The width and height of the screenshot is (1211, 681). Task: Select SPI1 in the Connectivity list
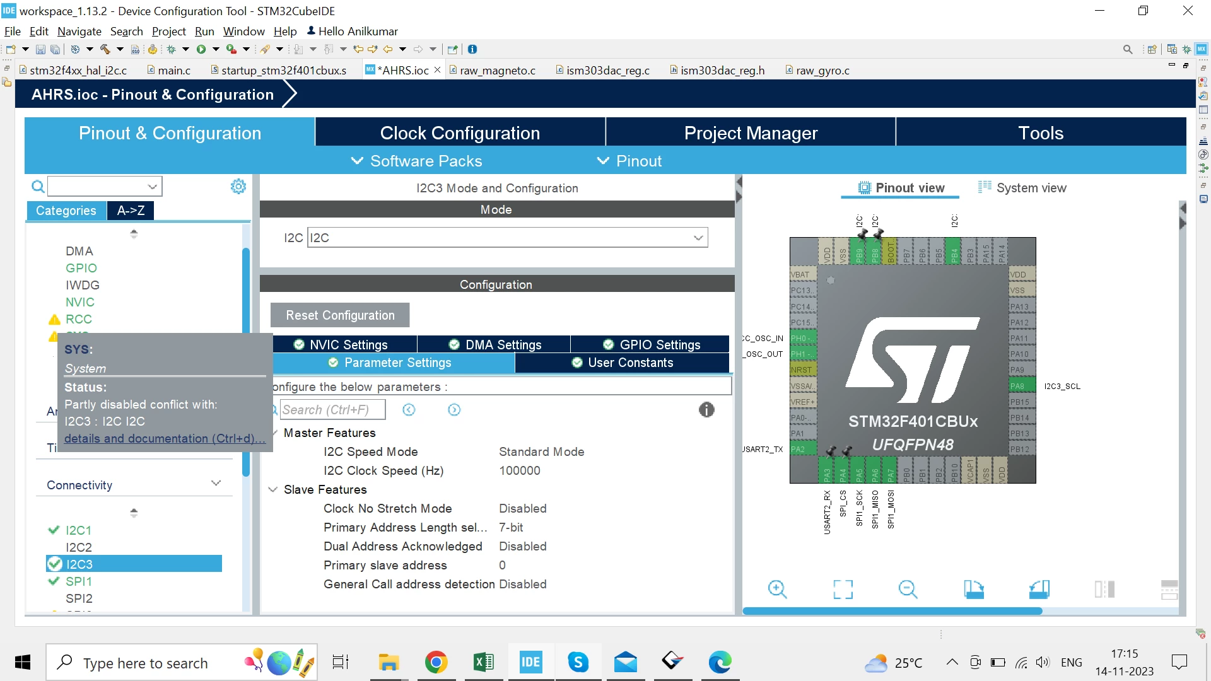(x=79, y=581)
